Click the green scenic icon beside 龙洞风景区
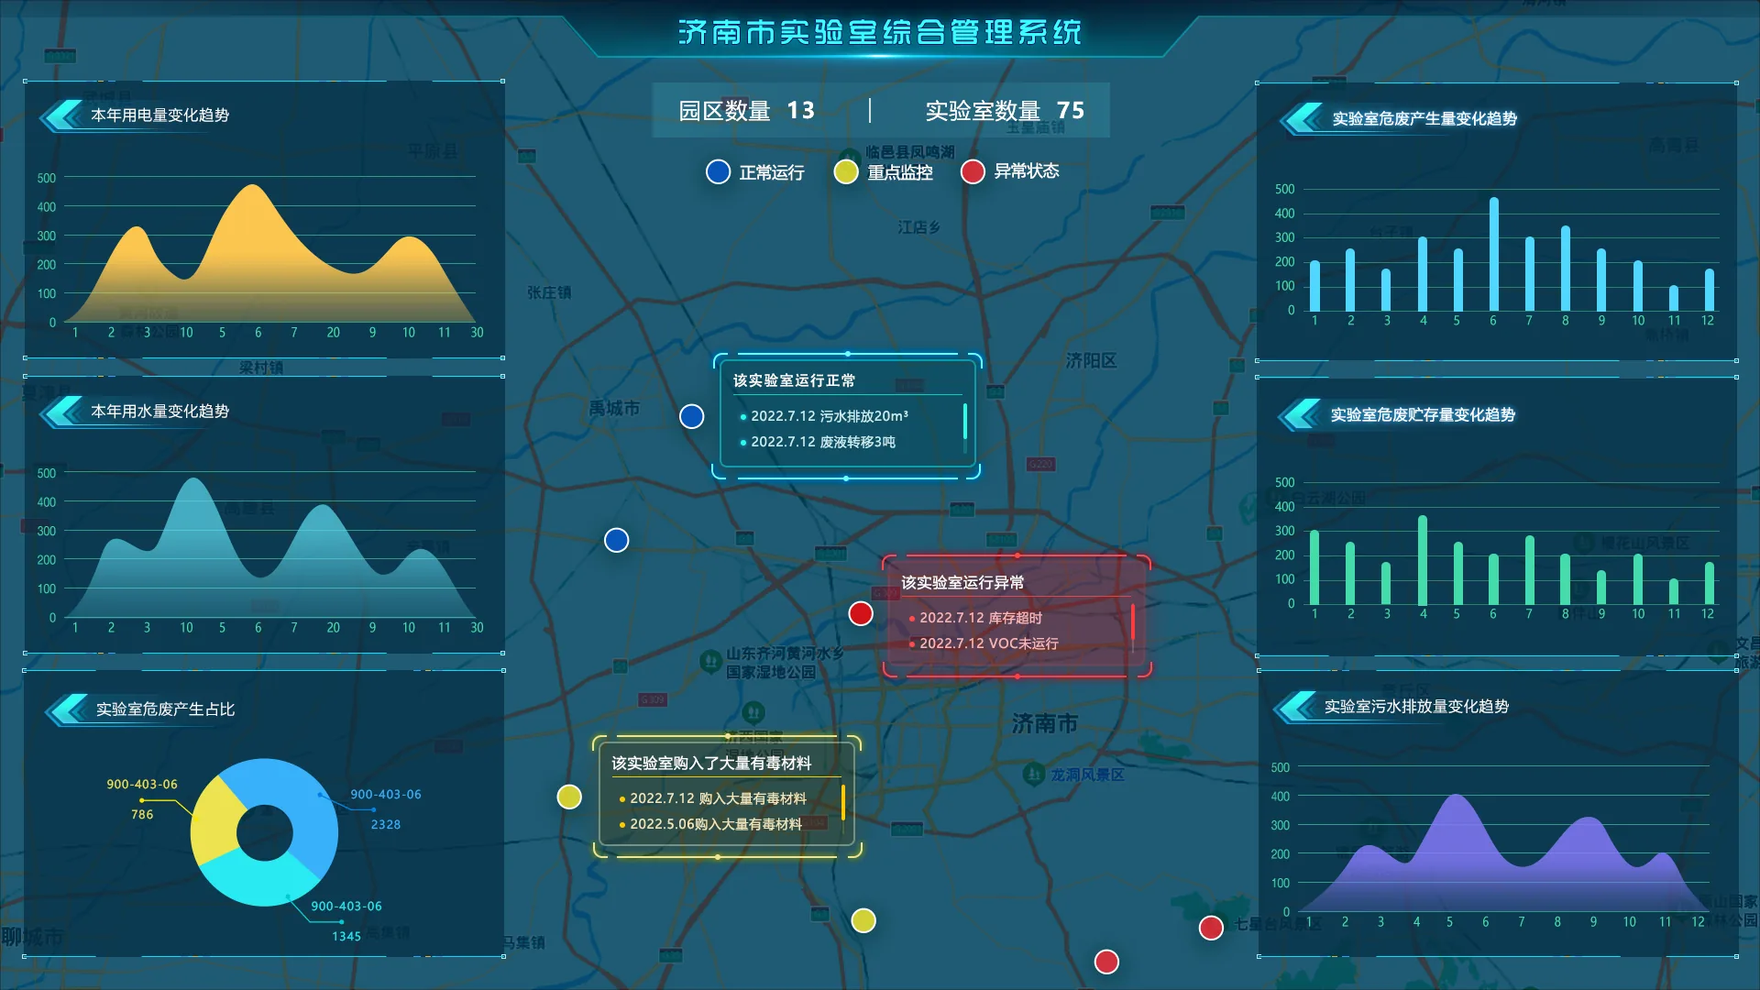The height and width of the screenshot is (990, 1760). tap(1034, 775)
